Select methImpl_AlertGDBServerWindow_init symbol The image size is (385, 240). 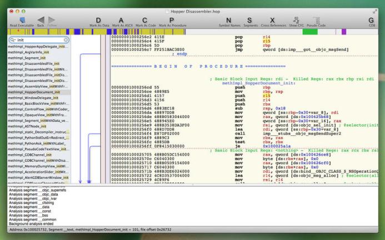[x=39, y=177]
